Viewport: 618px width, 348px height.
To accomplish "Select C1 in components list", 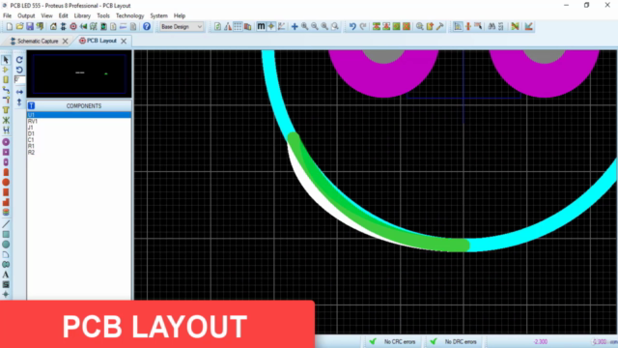I will [x=79, y=139].
